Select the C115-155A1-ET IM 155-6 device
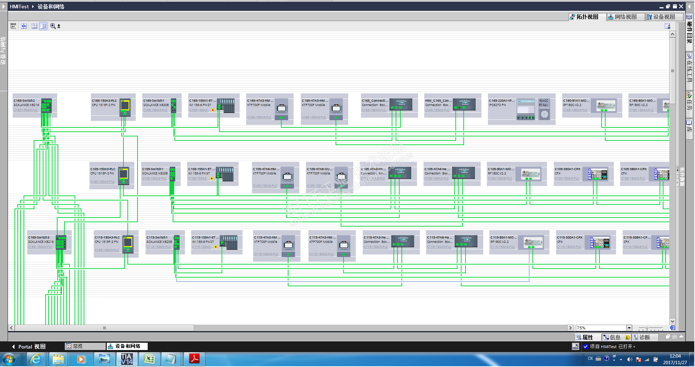This screenshot has width=695, height=367. 217,242
